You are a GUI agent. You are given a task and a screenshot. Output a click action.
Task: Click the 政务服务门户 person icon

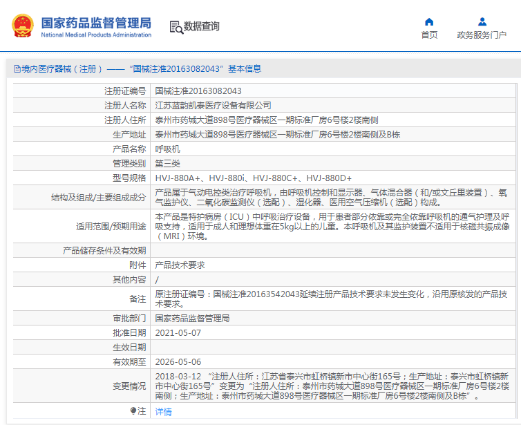coord(482,21)
